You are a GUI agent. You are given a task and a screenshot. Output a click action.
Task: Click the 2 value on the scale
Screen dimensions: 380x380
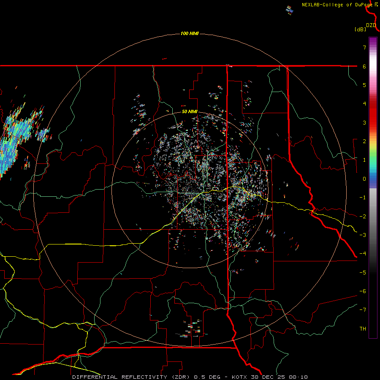(364, 141)
